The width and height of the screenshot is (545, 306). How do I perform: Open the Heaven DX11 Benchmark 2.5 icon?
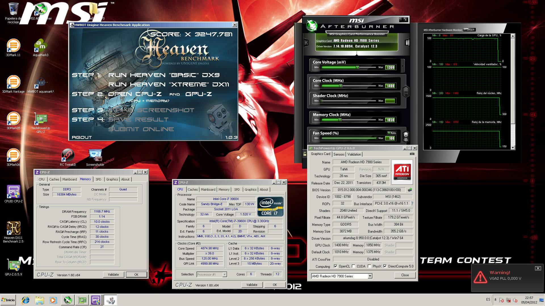click(x=13, y=232)
